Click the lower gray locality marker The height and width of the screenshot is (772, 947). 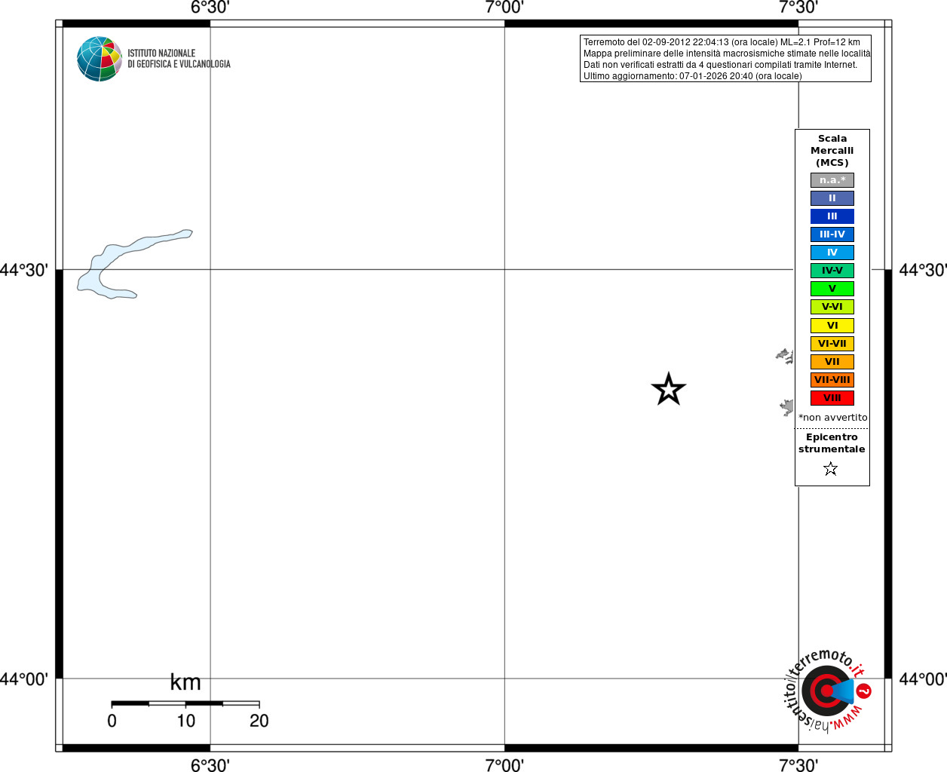pos(786,408)
